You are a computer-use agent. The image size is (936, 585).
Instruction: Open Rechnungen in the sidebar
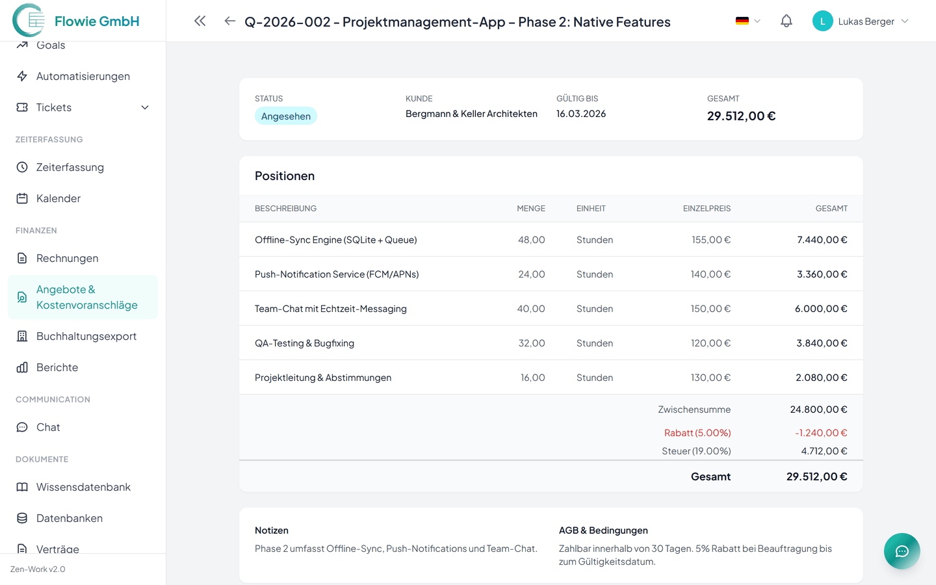click(67, 258)
